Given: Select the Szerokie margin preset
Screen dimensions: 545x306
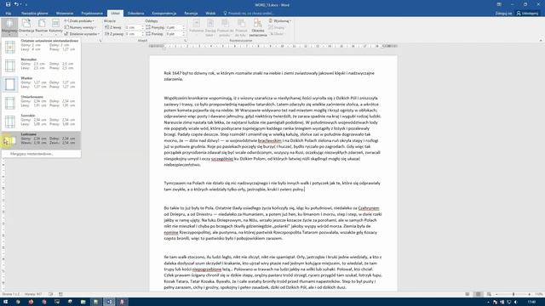Looking at the screenshot, I should click(42, 121).
